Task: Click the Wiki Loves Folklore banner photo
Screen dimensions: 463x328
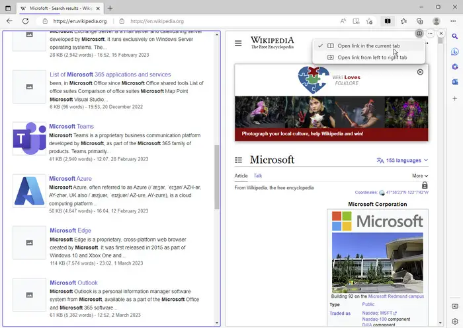Action: [x=331, y=112]
